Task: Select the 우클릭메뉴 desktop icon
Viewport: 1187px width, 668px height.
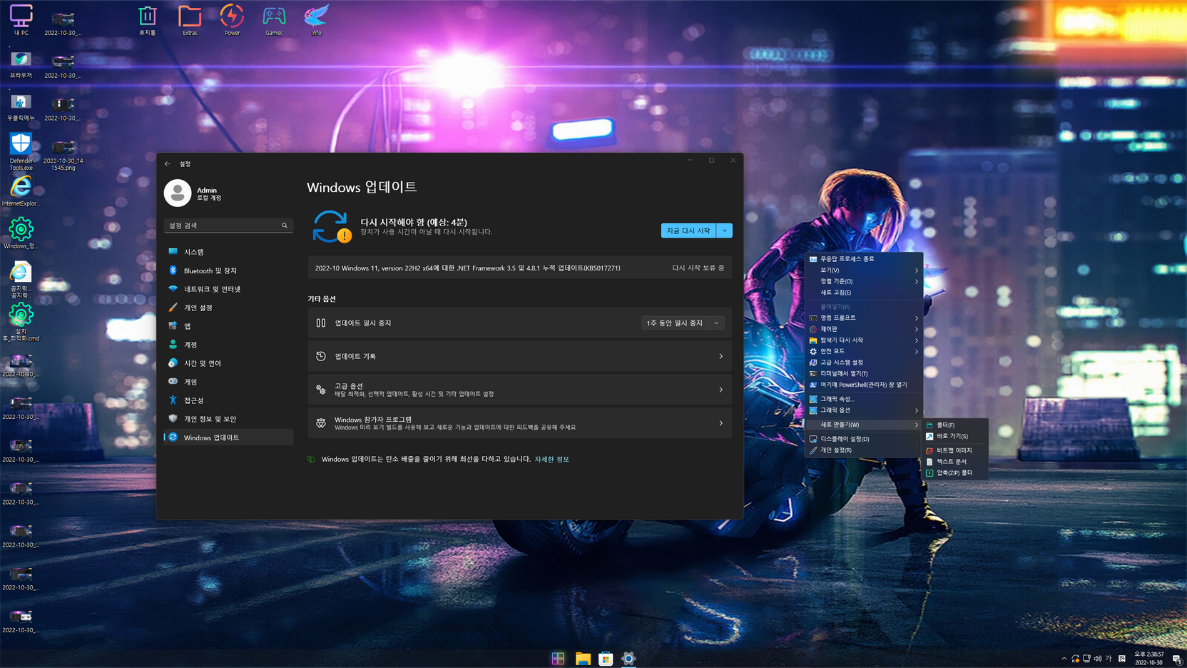Action: pos(21,106)
